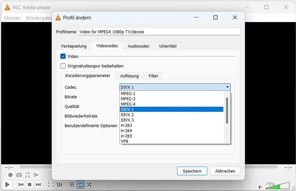
Task: Click the codec list scrollbar thumb
Action: [x=227, y=111]
